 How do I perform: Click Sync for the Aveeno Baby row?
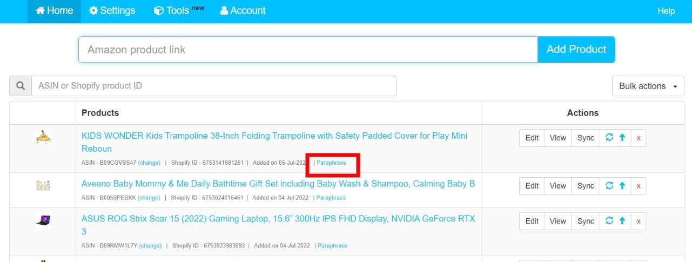[586, 186]
